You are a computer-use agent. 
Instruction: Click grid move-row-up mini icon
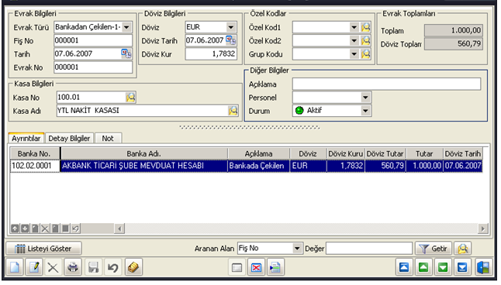point(15,228)
